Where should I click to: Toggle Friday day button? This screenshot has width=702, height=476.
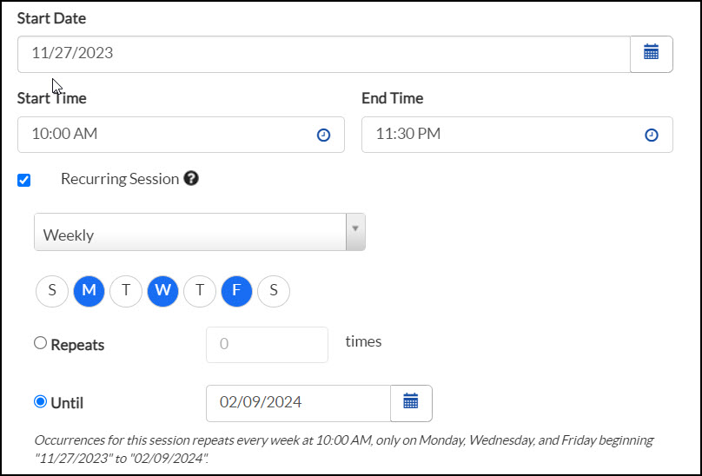click(x=237, y=291)
